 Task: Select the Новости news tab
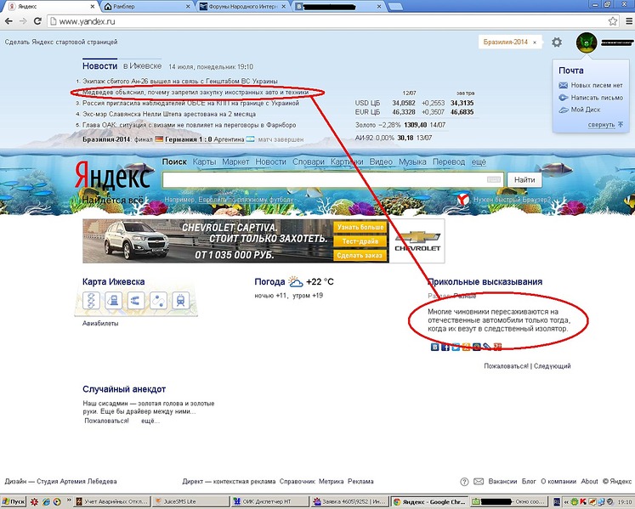tap(99, 66)
